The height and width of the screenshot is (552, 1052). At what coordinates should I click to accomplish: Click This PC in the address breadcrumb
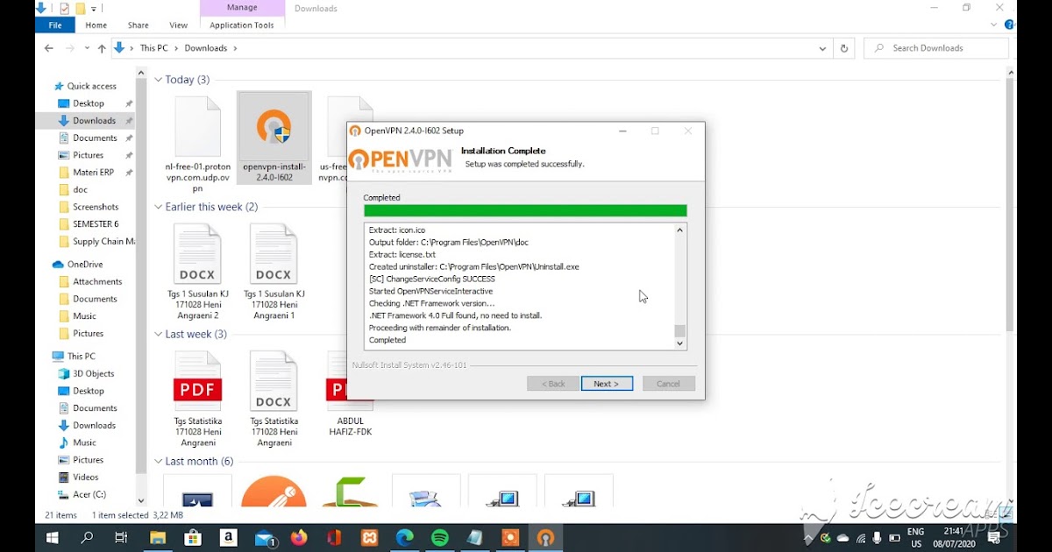pyautogui.click(x=153, y=48)
